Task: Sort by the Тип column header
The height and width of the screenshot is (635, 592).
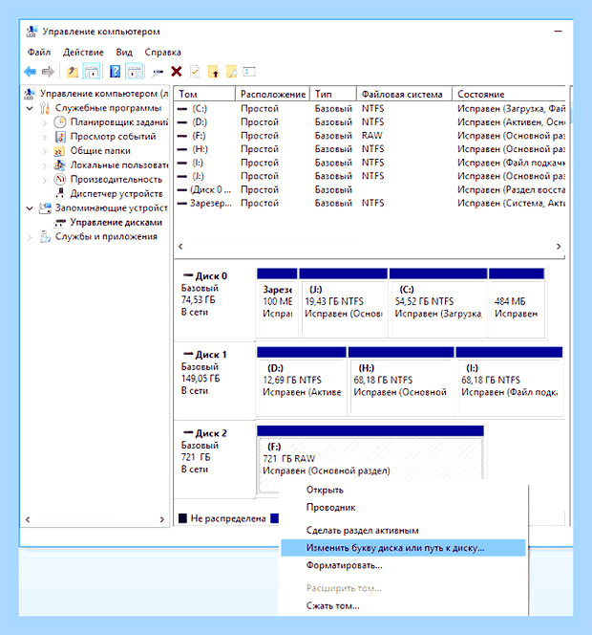Action: click(333, 94)
